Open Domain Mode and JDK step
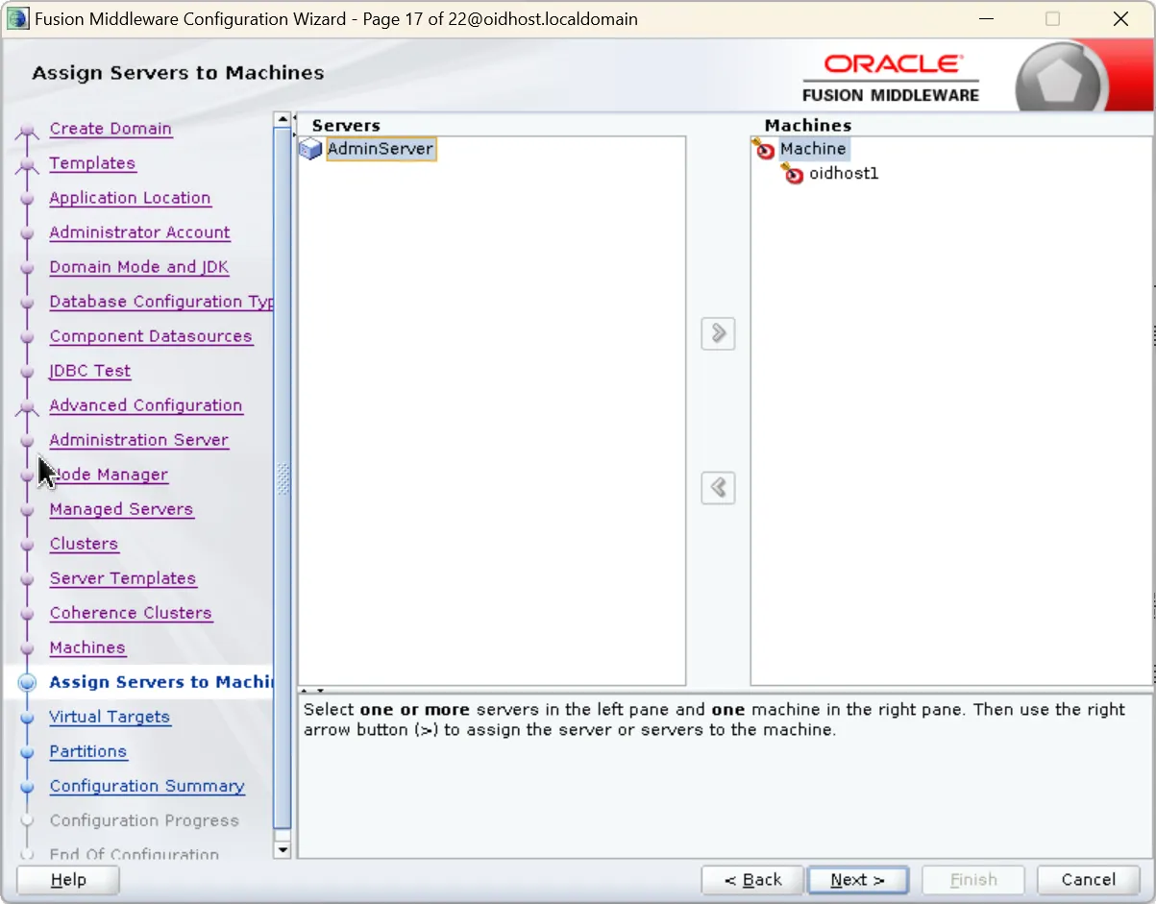 pos(139,267)
